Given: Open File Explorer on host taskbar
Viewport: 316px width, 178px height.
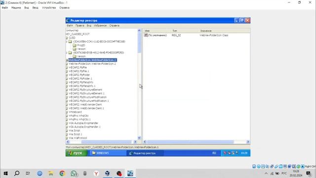Looking at the screenshot, I should click(51, 173).
